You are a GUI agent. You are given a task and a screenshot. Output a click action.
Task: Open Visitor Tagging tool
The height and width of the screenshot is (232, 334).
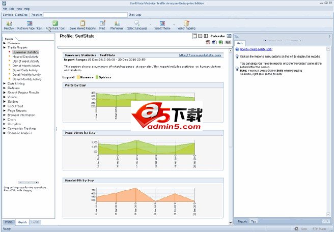pos(186,23)
